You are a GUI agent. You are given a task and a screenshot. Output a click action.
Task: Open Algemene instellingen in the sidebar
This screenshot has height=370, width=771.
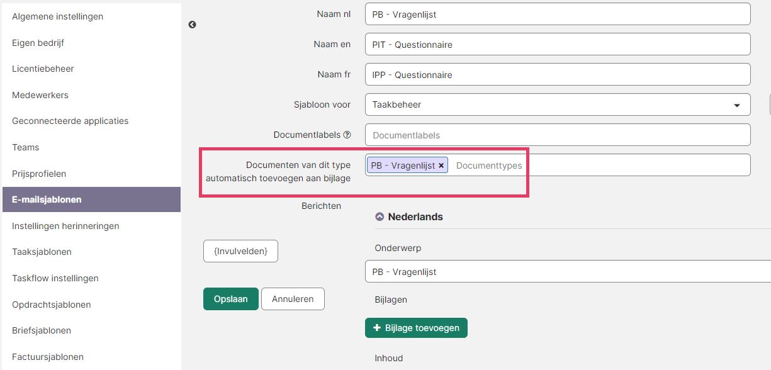click(x=57, y=16)
